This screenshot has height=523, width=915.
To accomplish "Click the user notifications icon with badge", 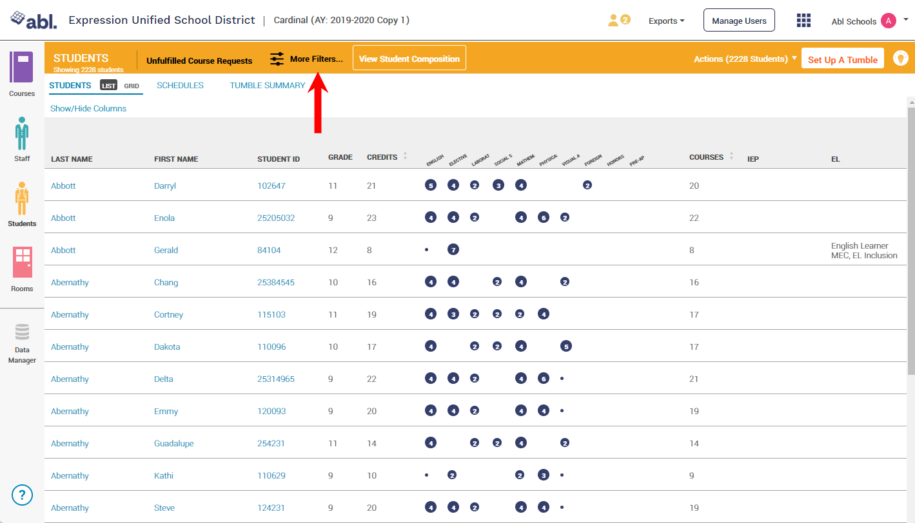I will click(618, 21).
